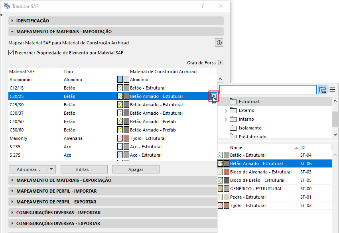
Task: Open material picker arrow on C20/25 row
Action: click(x=214, y=96)
